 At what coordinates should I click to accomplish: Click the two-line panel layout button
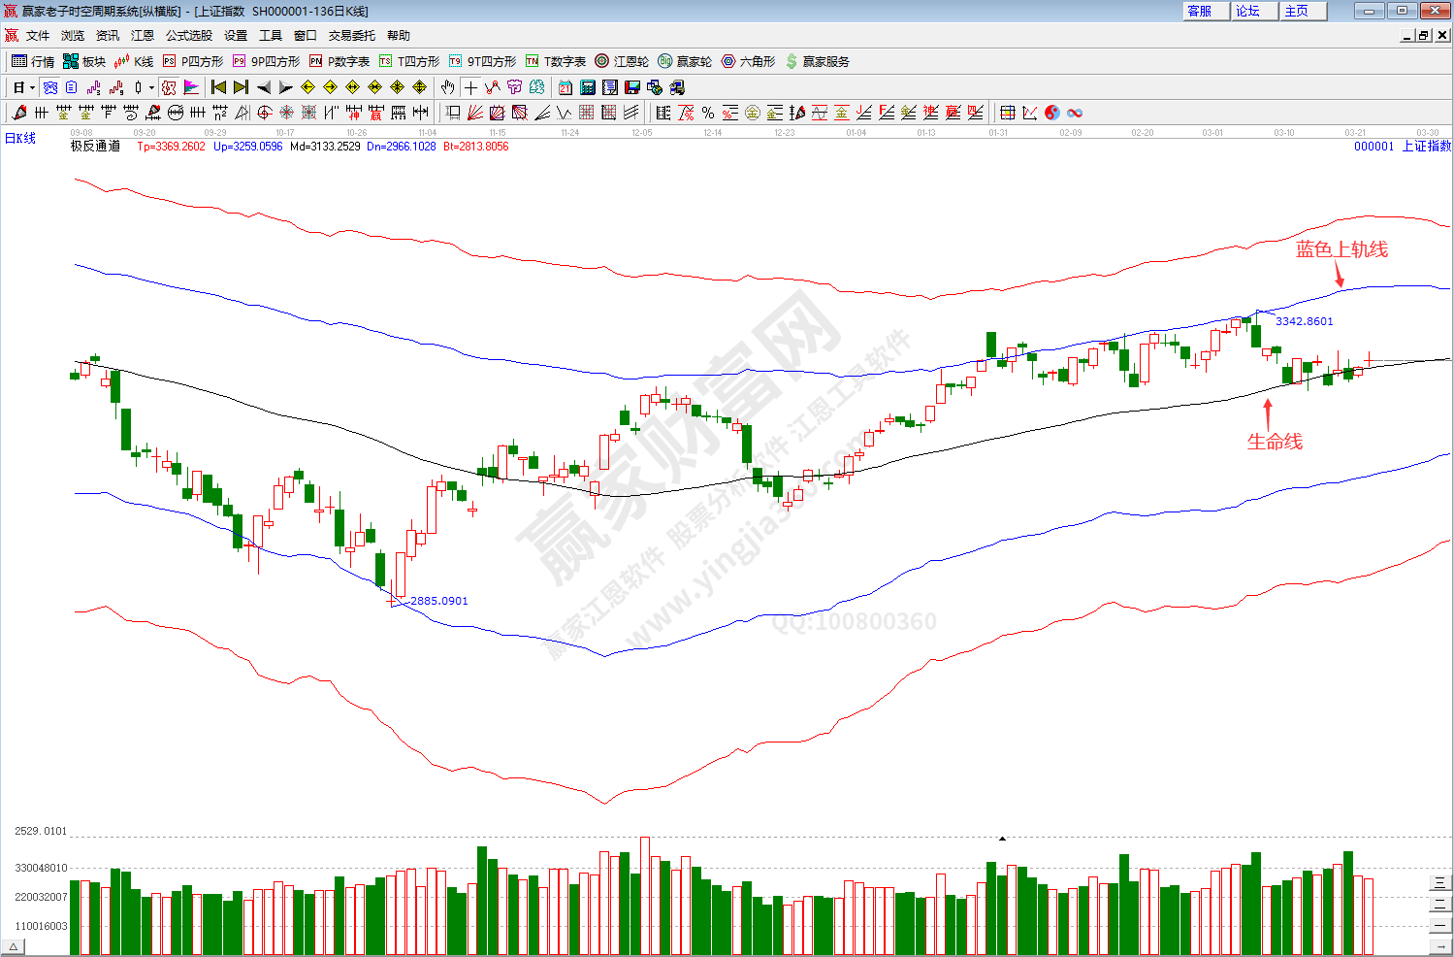click(1440, 904)
